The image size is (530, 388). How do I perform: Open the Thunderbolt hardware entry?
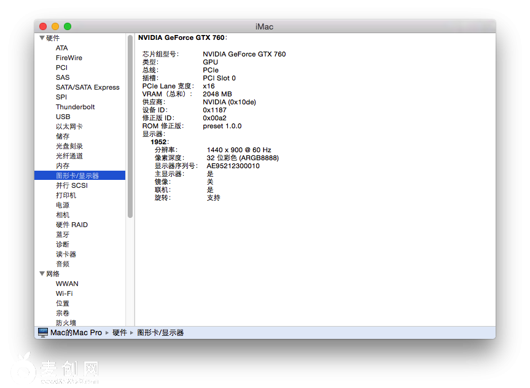click(x=76, y=107)
